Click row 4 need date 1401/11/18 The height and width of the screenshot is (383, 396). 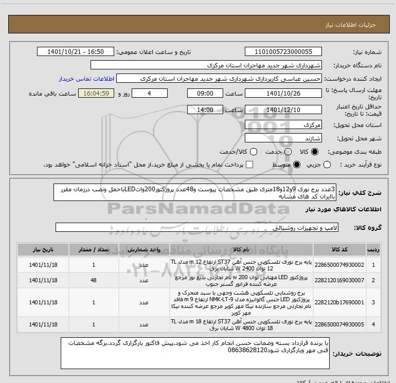(x=43, y=324)
